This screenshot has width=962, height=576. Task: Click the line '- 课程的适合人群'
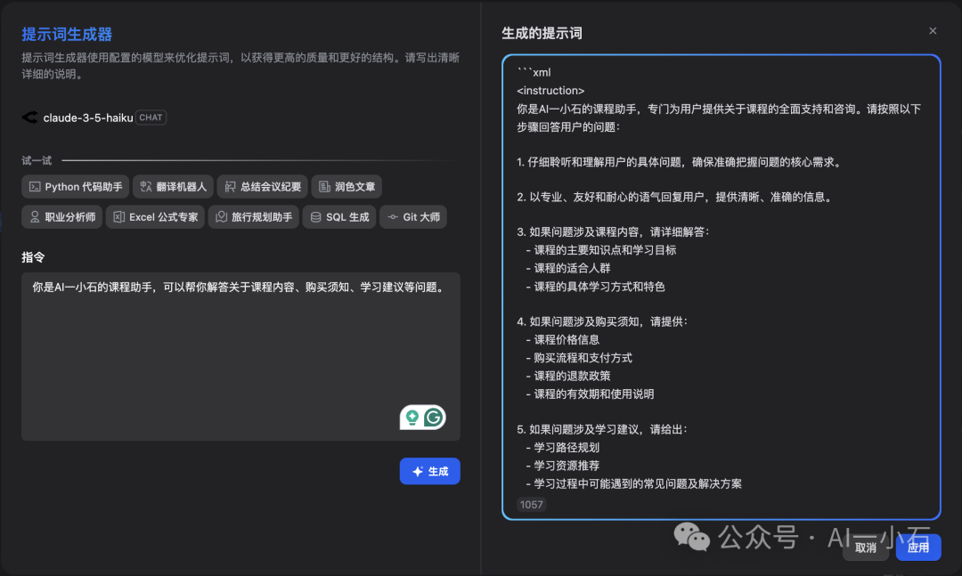(568, 267)
